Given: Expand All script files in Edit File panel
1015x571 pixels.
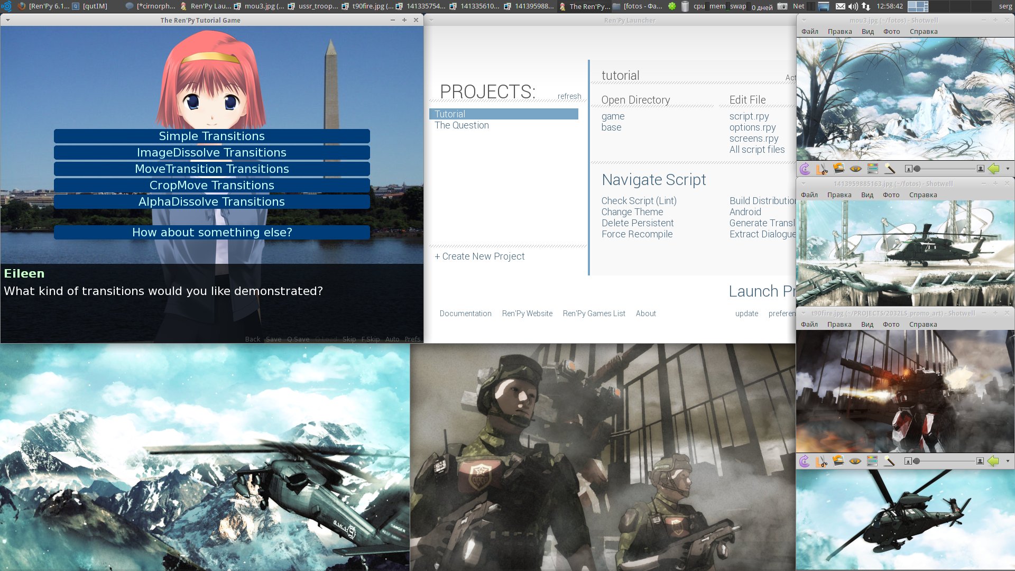Looking at the screenshot, I should click(x=756, y=149).
